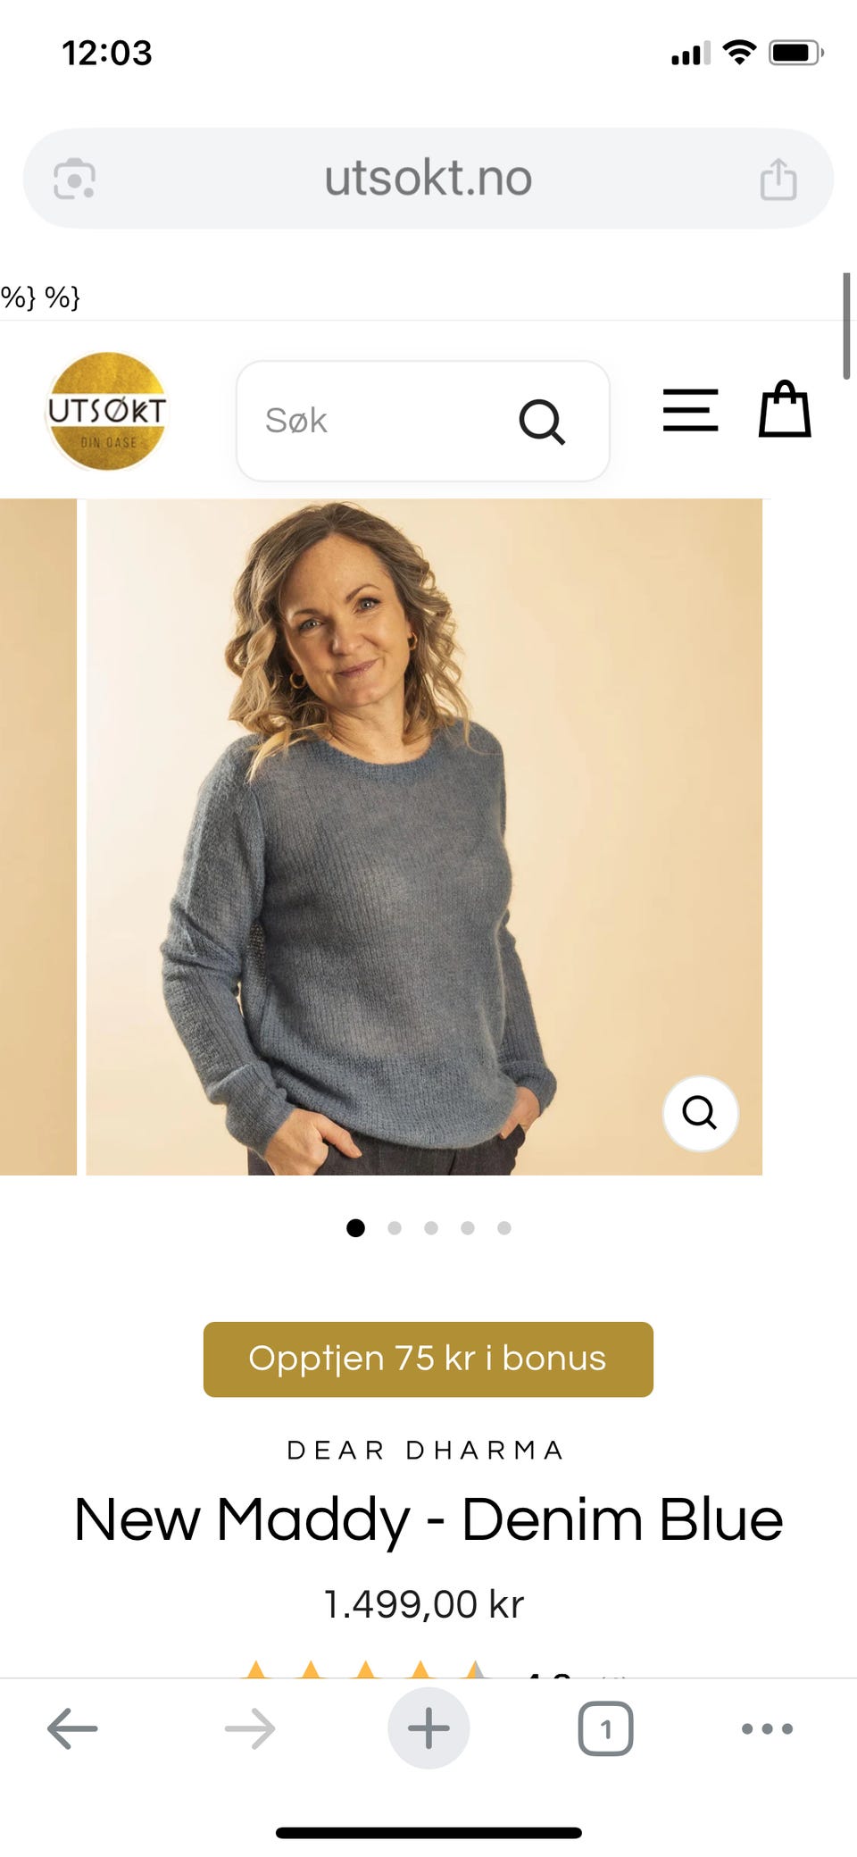Open new tab with plus button
This screenshot has height=1857, width=857.
(x=428, y=1728)
